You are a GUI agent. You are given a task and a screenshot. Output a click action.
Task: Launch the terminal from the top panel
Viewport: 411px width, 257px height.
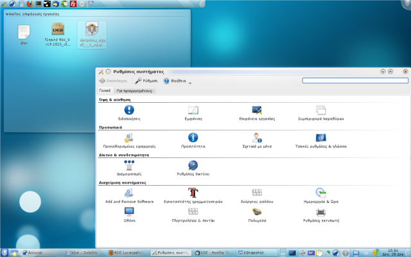tap(39, 4)
